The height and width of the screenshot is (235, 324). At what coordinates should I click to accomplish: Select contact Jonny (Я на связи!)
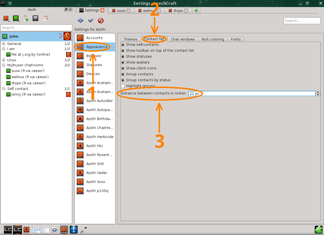(x=28, y=94)
